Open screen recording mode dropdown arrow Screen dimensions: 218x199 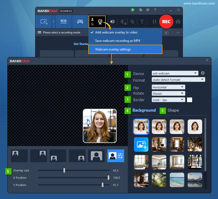pos(53,22)
